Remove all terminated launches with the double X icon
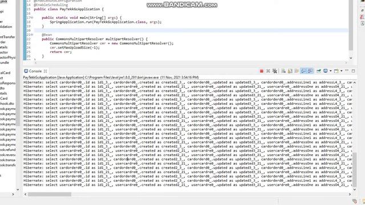This screenshot has width=365, height=205. pos(275,71)
